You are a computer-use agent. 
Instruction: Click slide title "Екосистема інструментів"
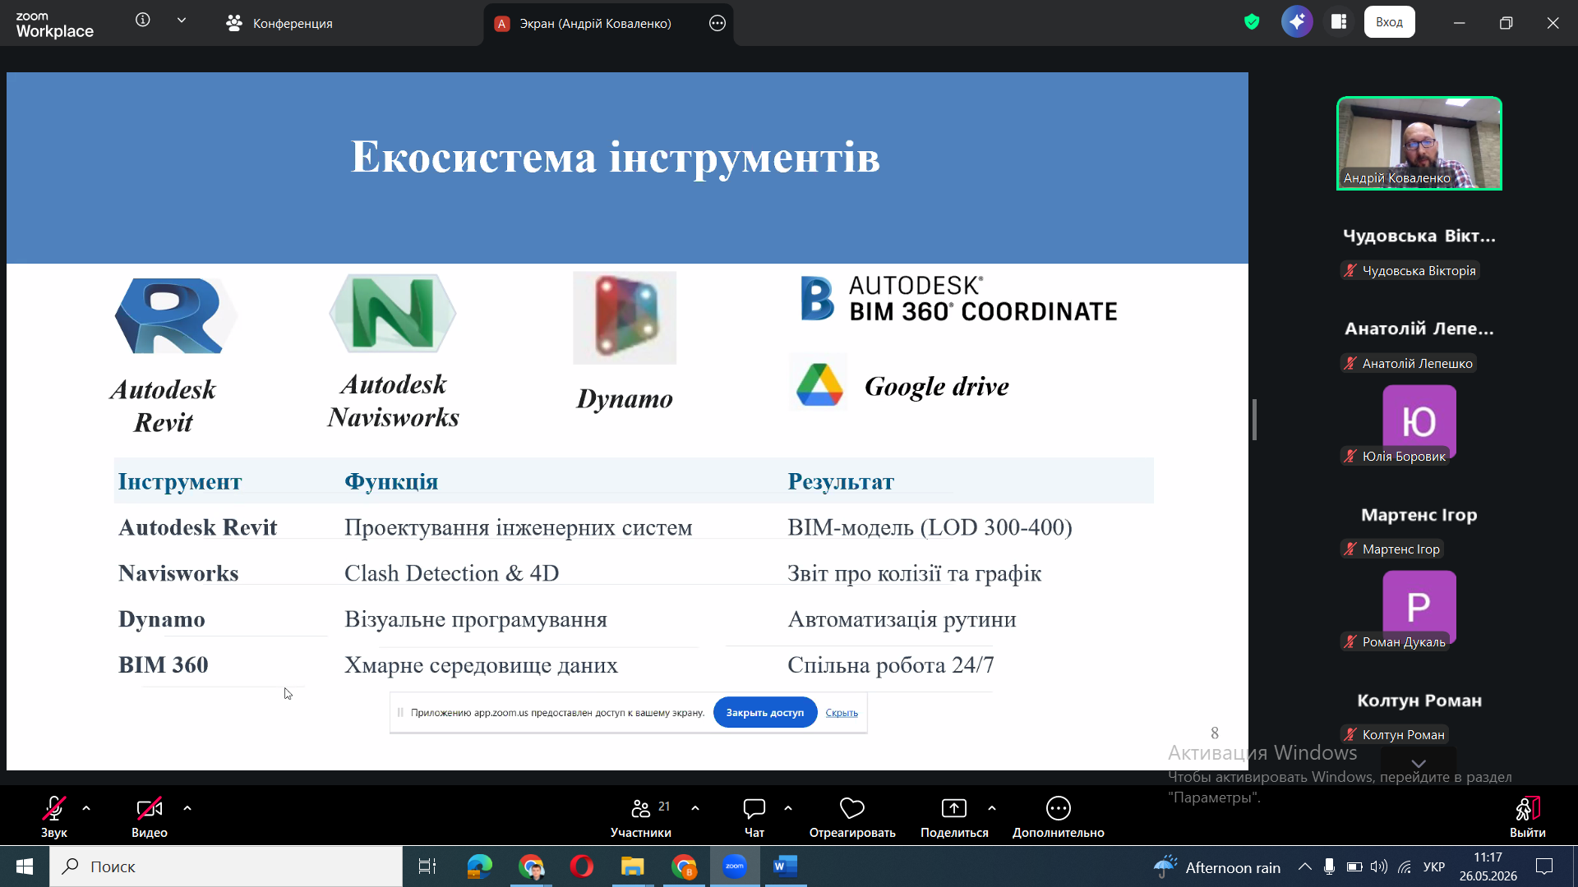point(616,157)
